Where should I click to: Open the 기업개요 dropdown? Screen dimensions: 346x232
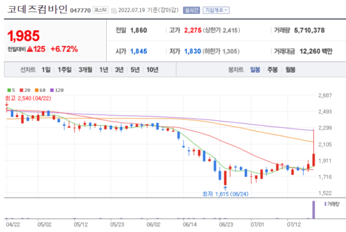click(216, 10)
